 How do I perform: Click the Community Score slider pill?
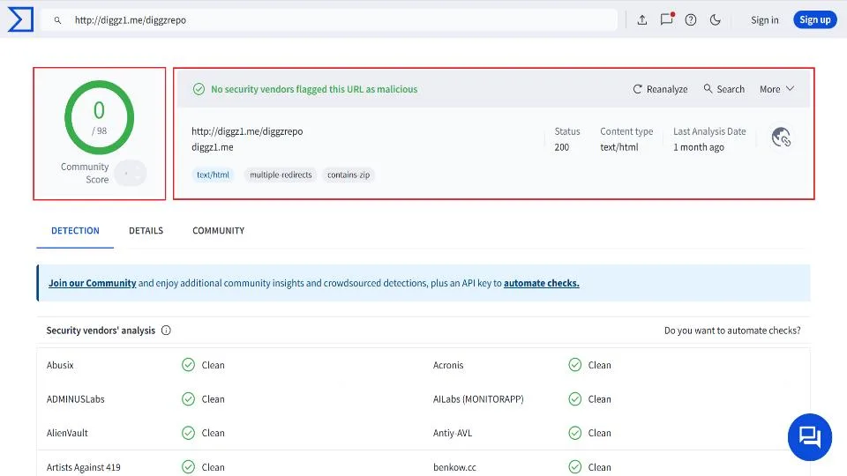pyautogui.click(x=131, y=174)
